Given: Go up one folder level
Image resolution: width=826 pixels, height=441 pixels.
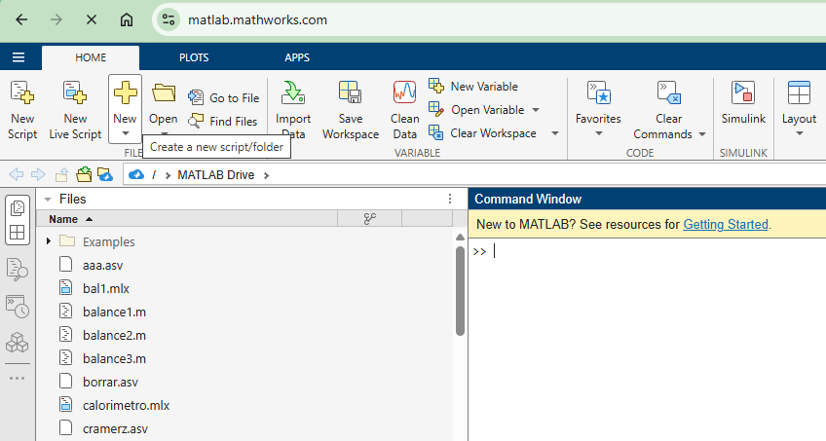Looking at the screenshot, I should [x=61, y=174].
